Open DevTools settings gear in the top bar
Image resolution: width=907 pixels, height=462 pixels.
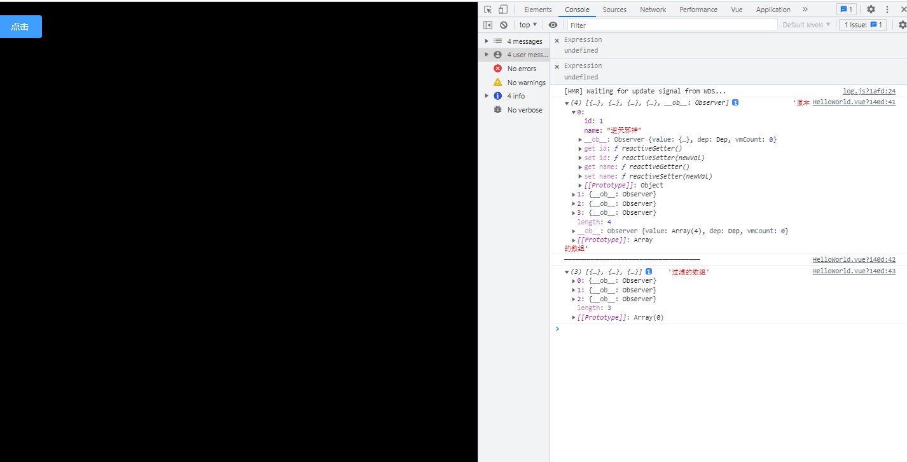coord(871,10)
